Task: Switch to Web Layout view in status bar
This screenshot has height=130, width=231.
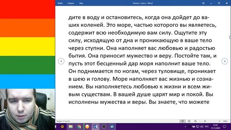Action: click(195, 121)
